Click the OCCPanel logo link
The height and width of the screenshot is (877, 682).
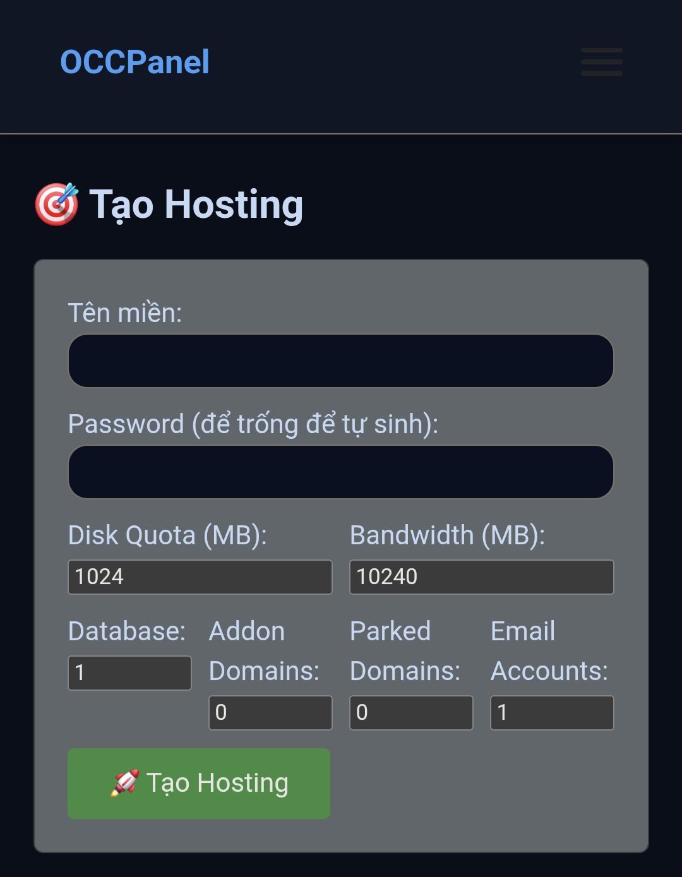[135, 62]
